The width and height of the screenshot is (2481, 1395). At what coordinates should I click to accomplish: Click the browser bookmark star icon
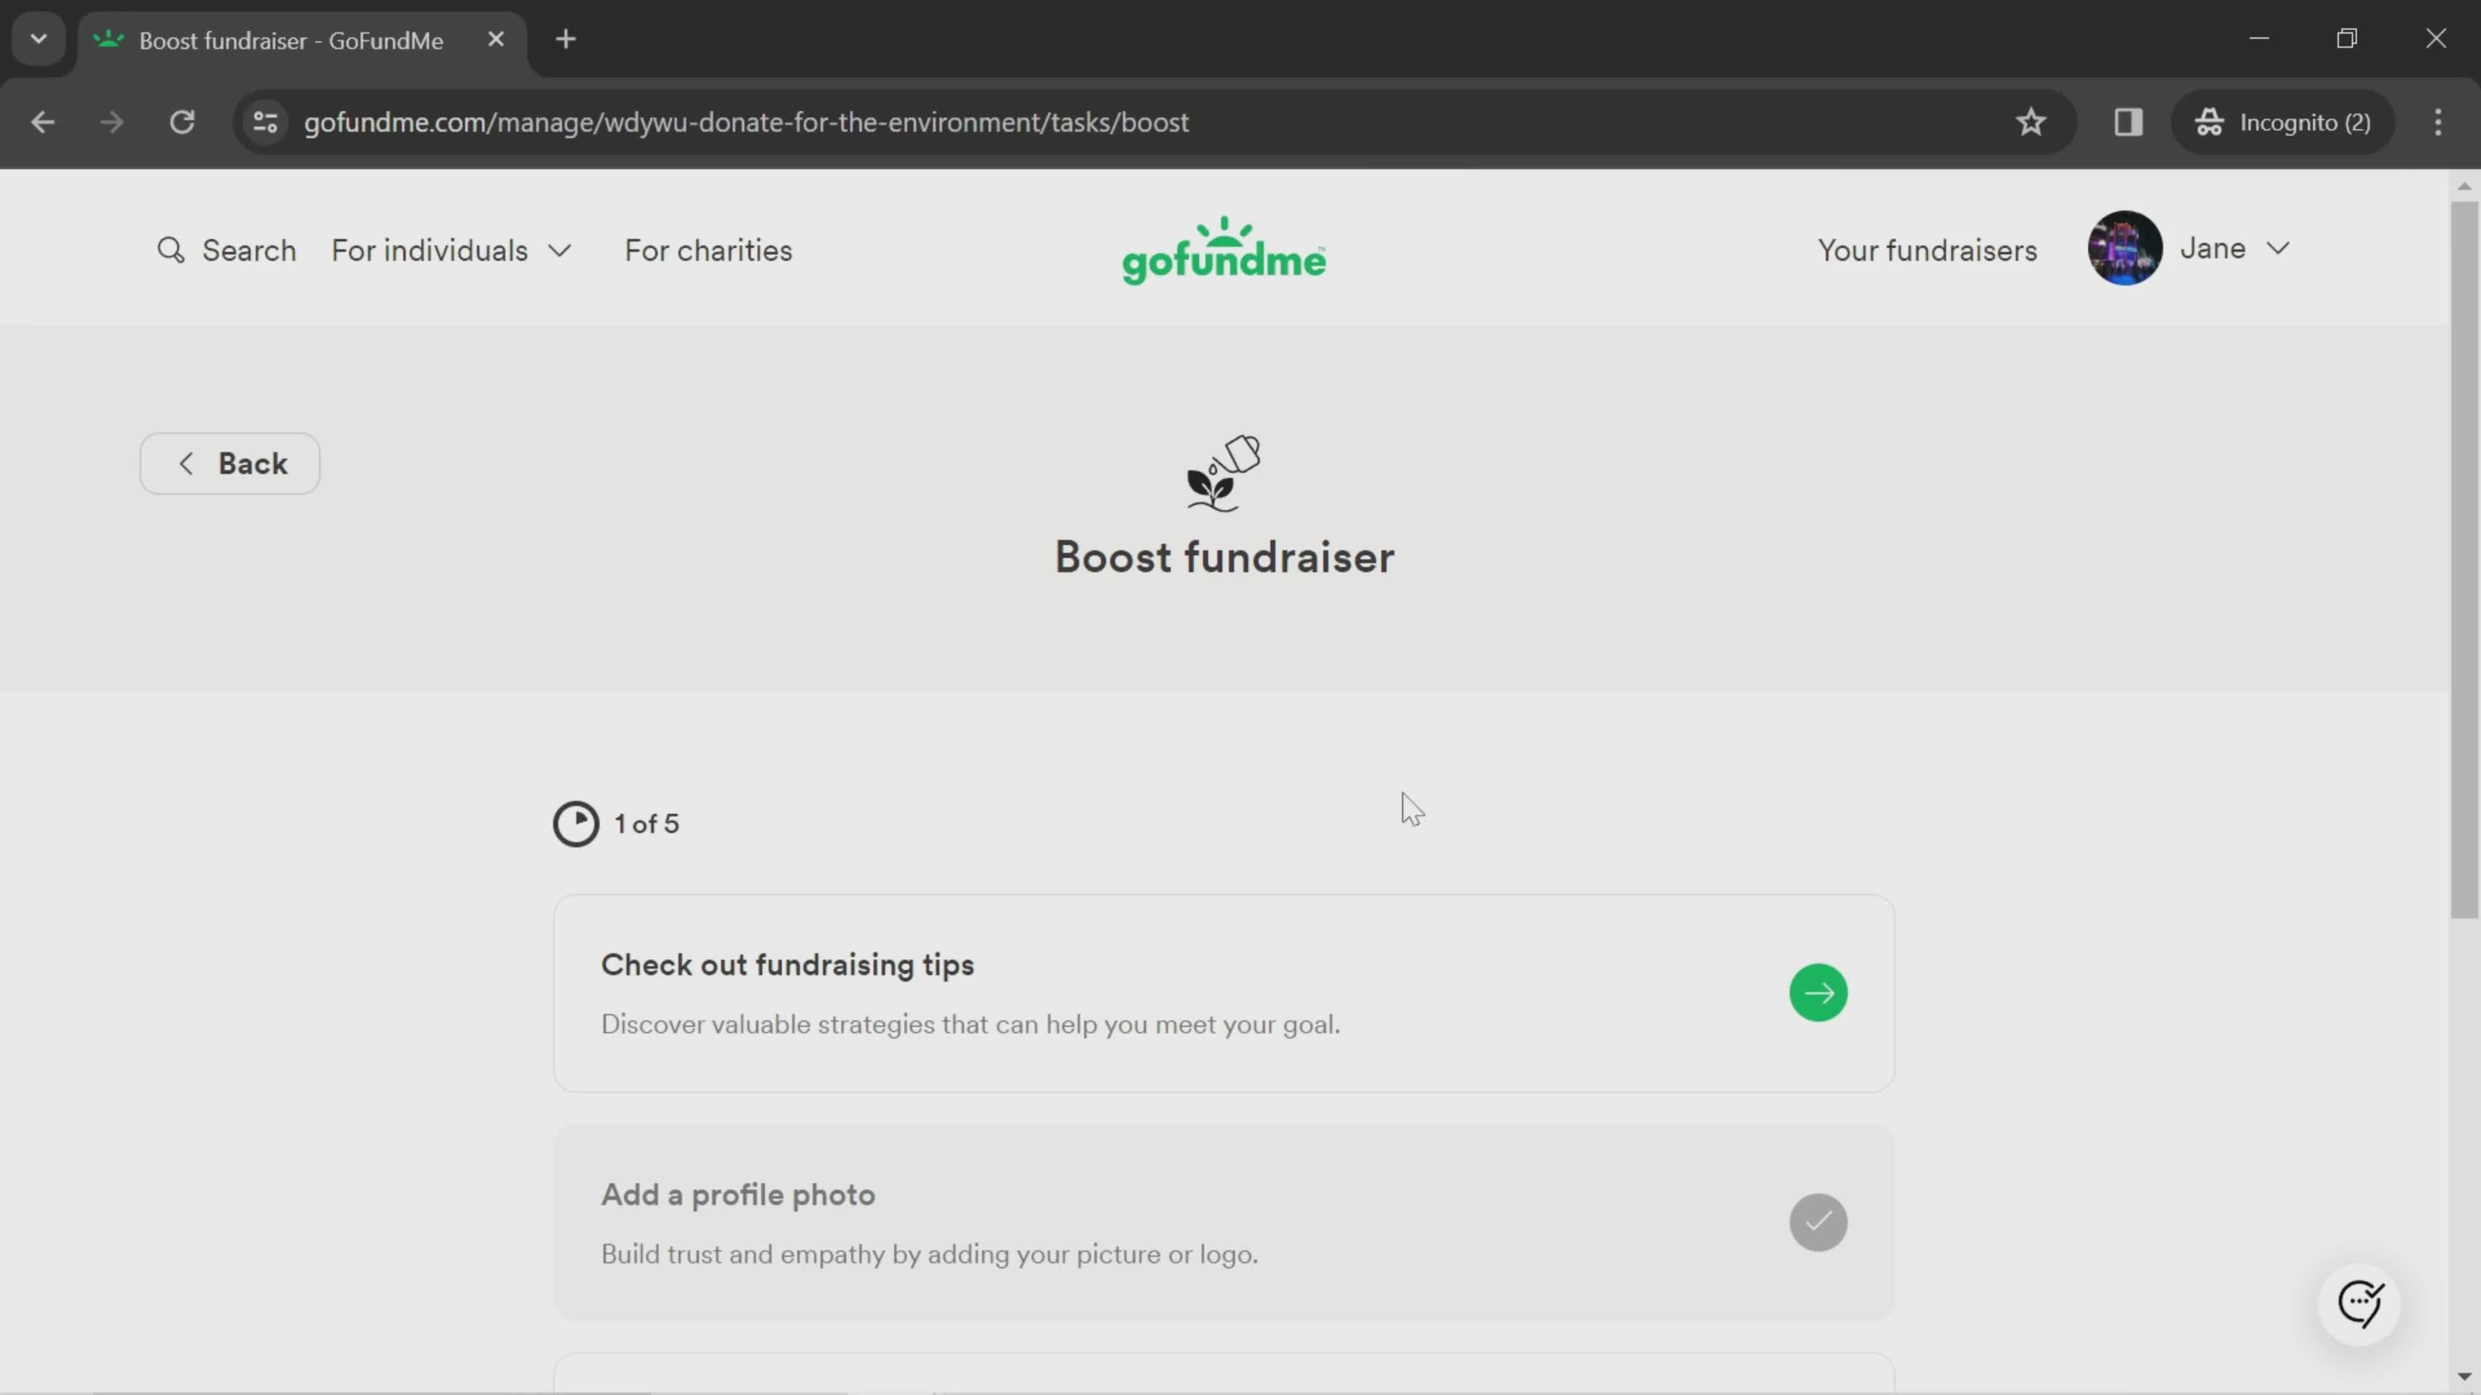point(2031,121)
